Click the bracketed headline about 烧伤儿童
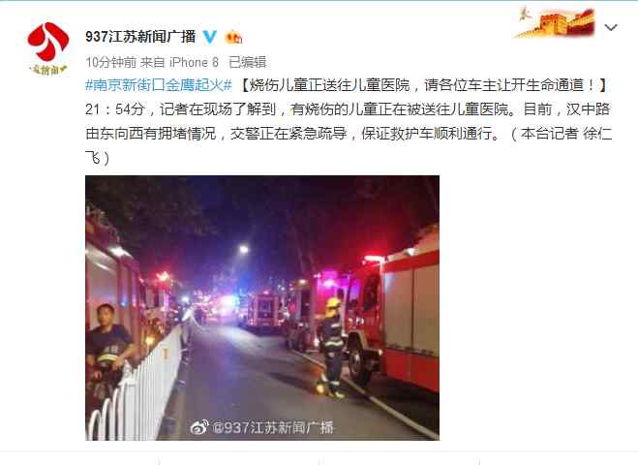638x465 pixels. pos(423,85)
